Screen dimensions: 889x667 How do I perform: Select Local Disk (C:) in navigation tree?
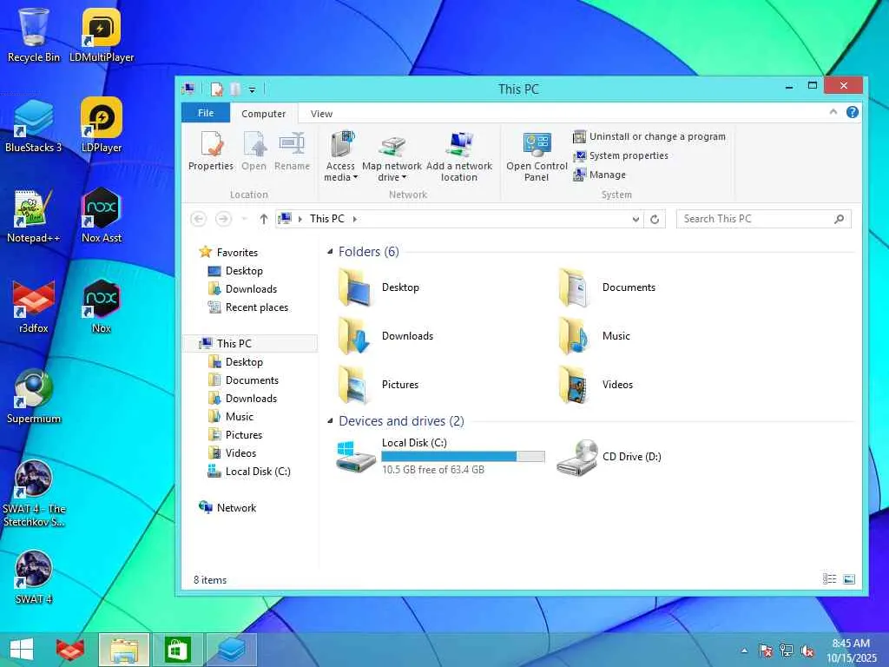[249, 471]
